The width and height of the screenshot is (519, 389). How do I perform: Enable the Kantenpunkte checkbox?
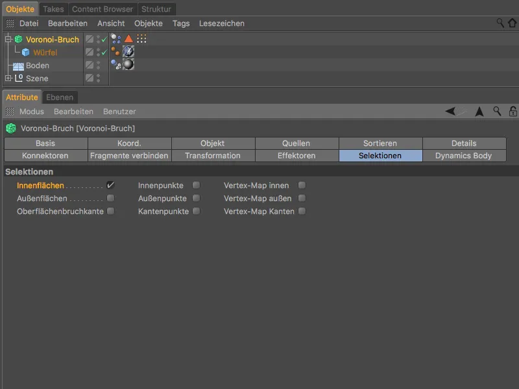click(x=197, y=211)
